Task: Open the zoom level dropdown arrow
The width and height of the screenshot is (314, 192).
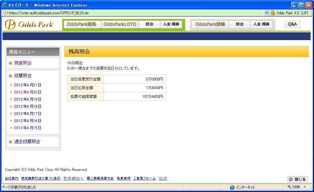Action: point(305,187)
